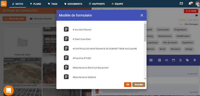Image resolution: width=200 pixels, height=96 pixels.
Task: Select the Commande tag
Action: click(163, 30)
